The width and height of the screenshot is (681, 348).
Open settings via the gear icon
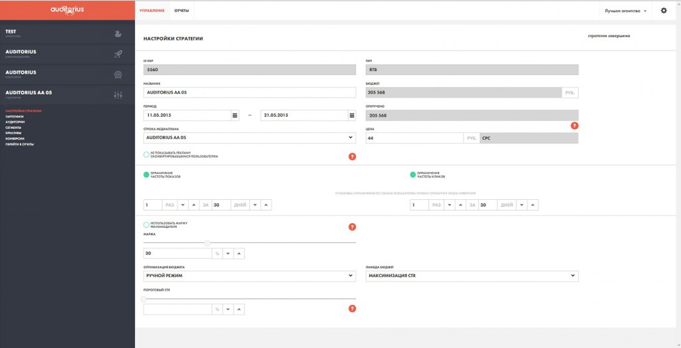coord(663,11)
